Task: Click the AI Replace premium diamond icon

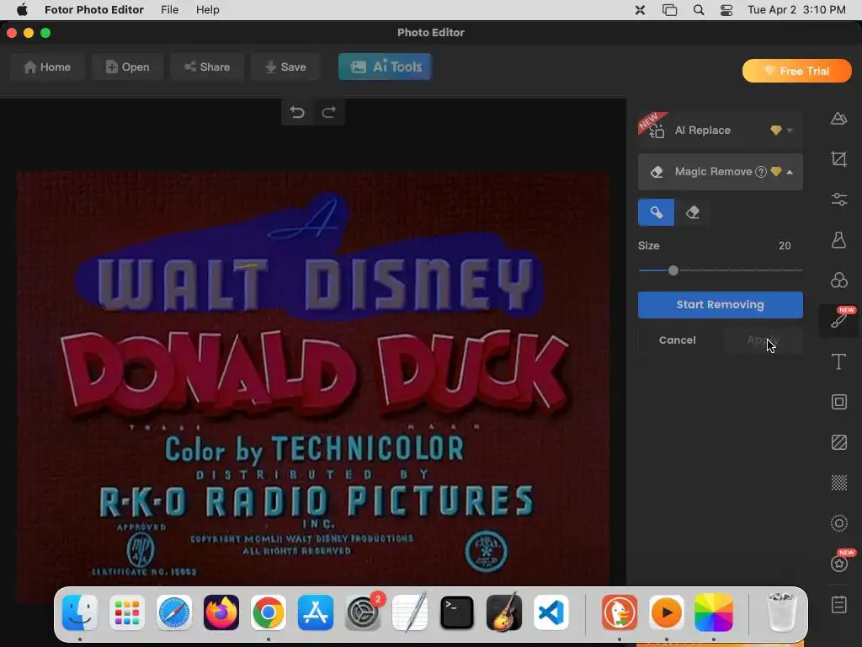Action: 775,131
